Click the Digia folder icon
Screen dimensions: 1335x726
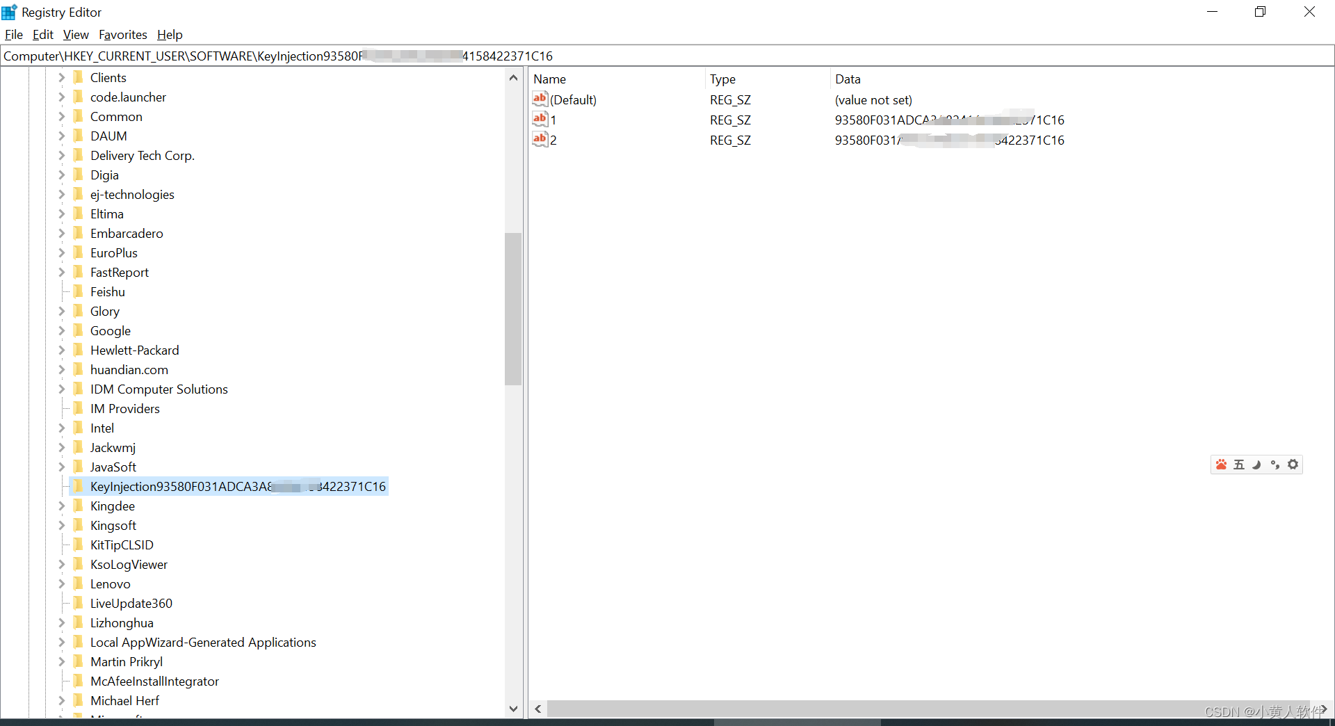(x=78, y=175)
